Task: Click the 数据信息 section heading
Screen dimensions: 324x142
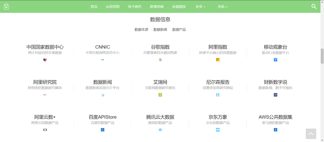Action: tap(160, 20)
